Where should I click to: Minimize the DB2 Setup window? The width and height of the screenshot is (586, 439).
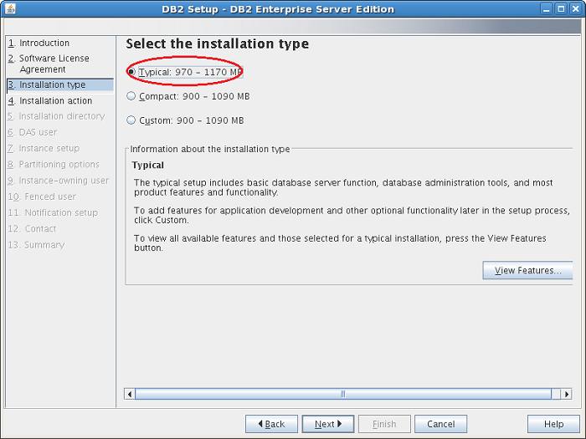click(x=547, y=8)
